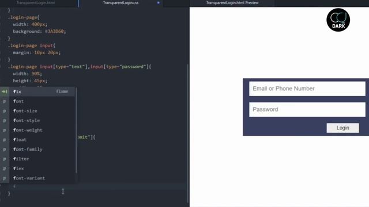Viewport: 369px width, 207px height.
Task: Click the autocomplete list scrollbar
Action: [x=76, y=131]
